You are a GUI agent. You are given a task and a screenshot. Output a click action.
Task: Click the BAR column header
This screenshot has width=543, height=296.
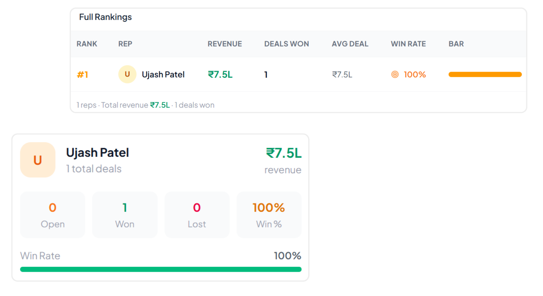456,44
